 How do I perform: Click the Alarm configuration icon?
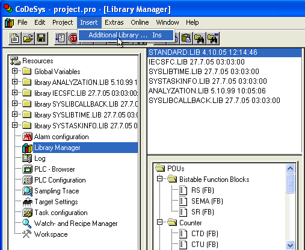point(27,137)
